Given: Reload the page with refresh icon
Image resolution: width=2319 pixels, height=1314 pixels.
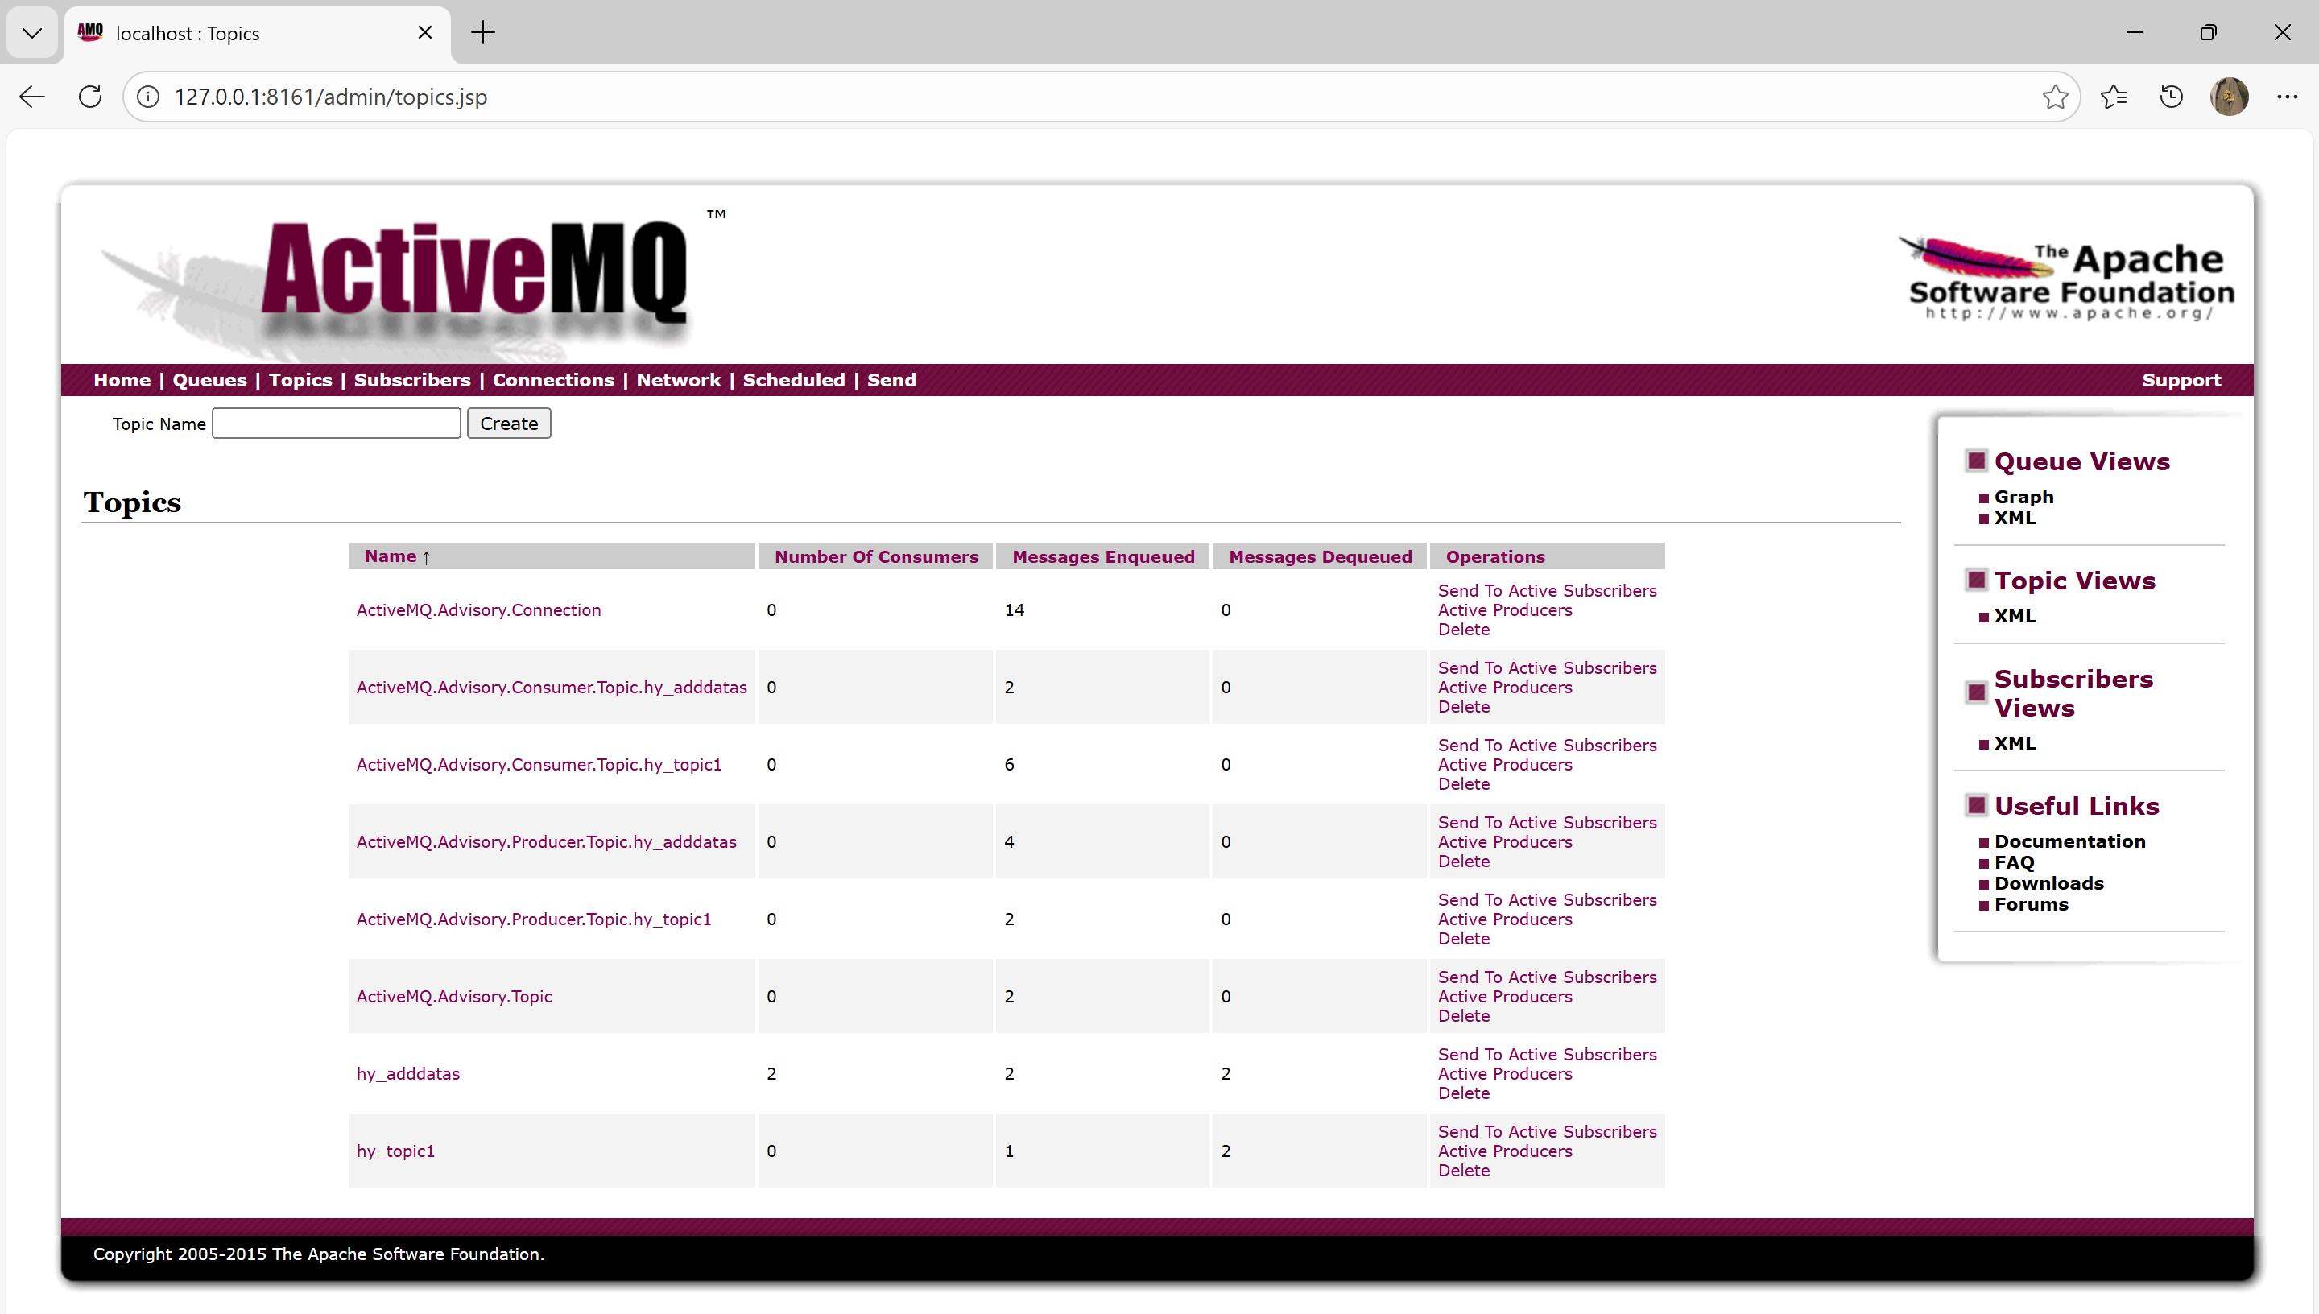Looking at the screenshot, I should click(x=90, y=97).
